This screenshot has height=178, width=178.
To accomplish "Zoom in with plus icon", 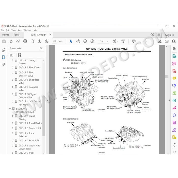I will click(92, 41).
